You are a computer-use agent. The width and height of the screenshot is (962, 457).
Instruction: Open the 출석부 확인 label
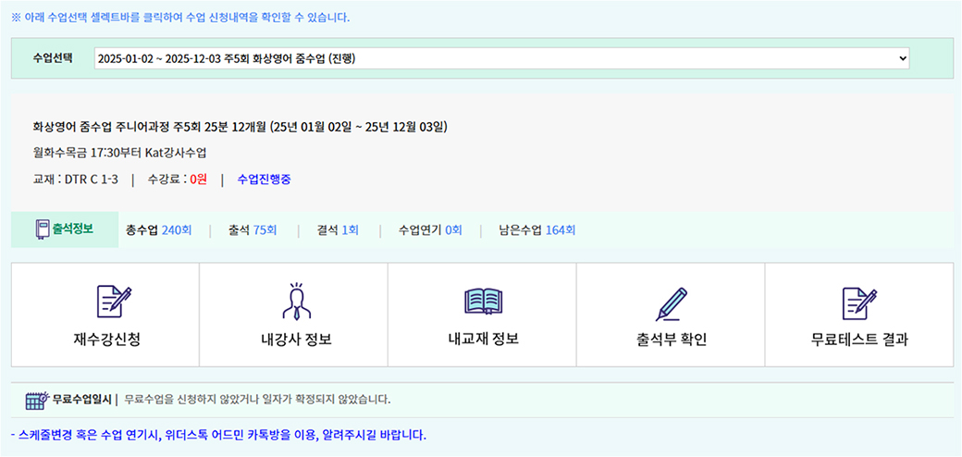click(672, 340)
